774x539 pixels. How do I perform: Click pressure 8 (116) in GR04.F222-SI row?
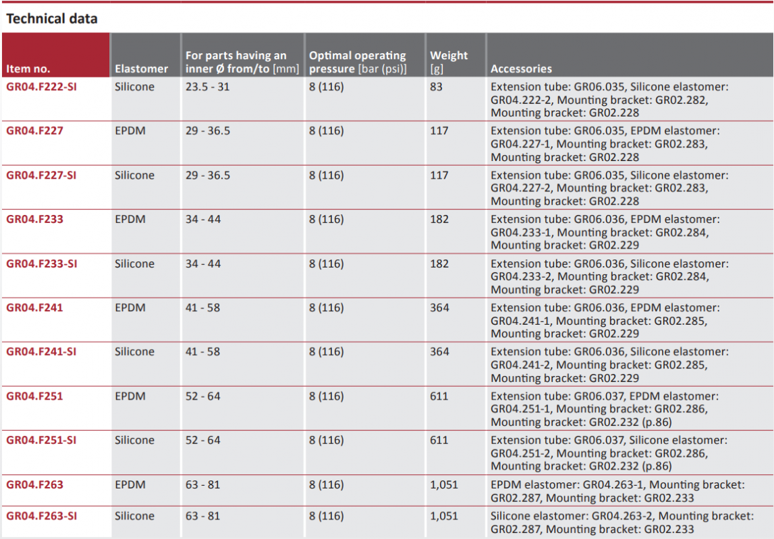coord(327,87)
